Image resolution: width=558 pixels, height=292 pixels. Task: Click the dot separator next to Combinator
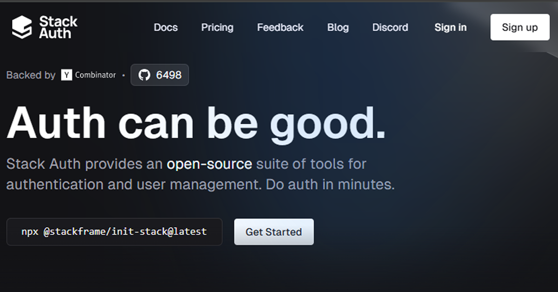pyautogui.click(x=123, y=75)
